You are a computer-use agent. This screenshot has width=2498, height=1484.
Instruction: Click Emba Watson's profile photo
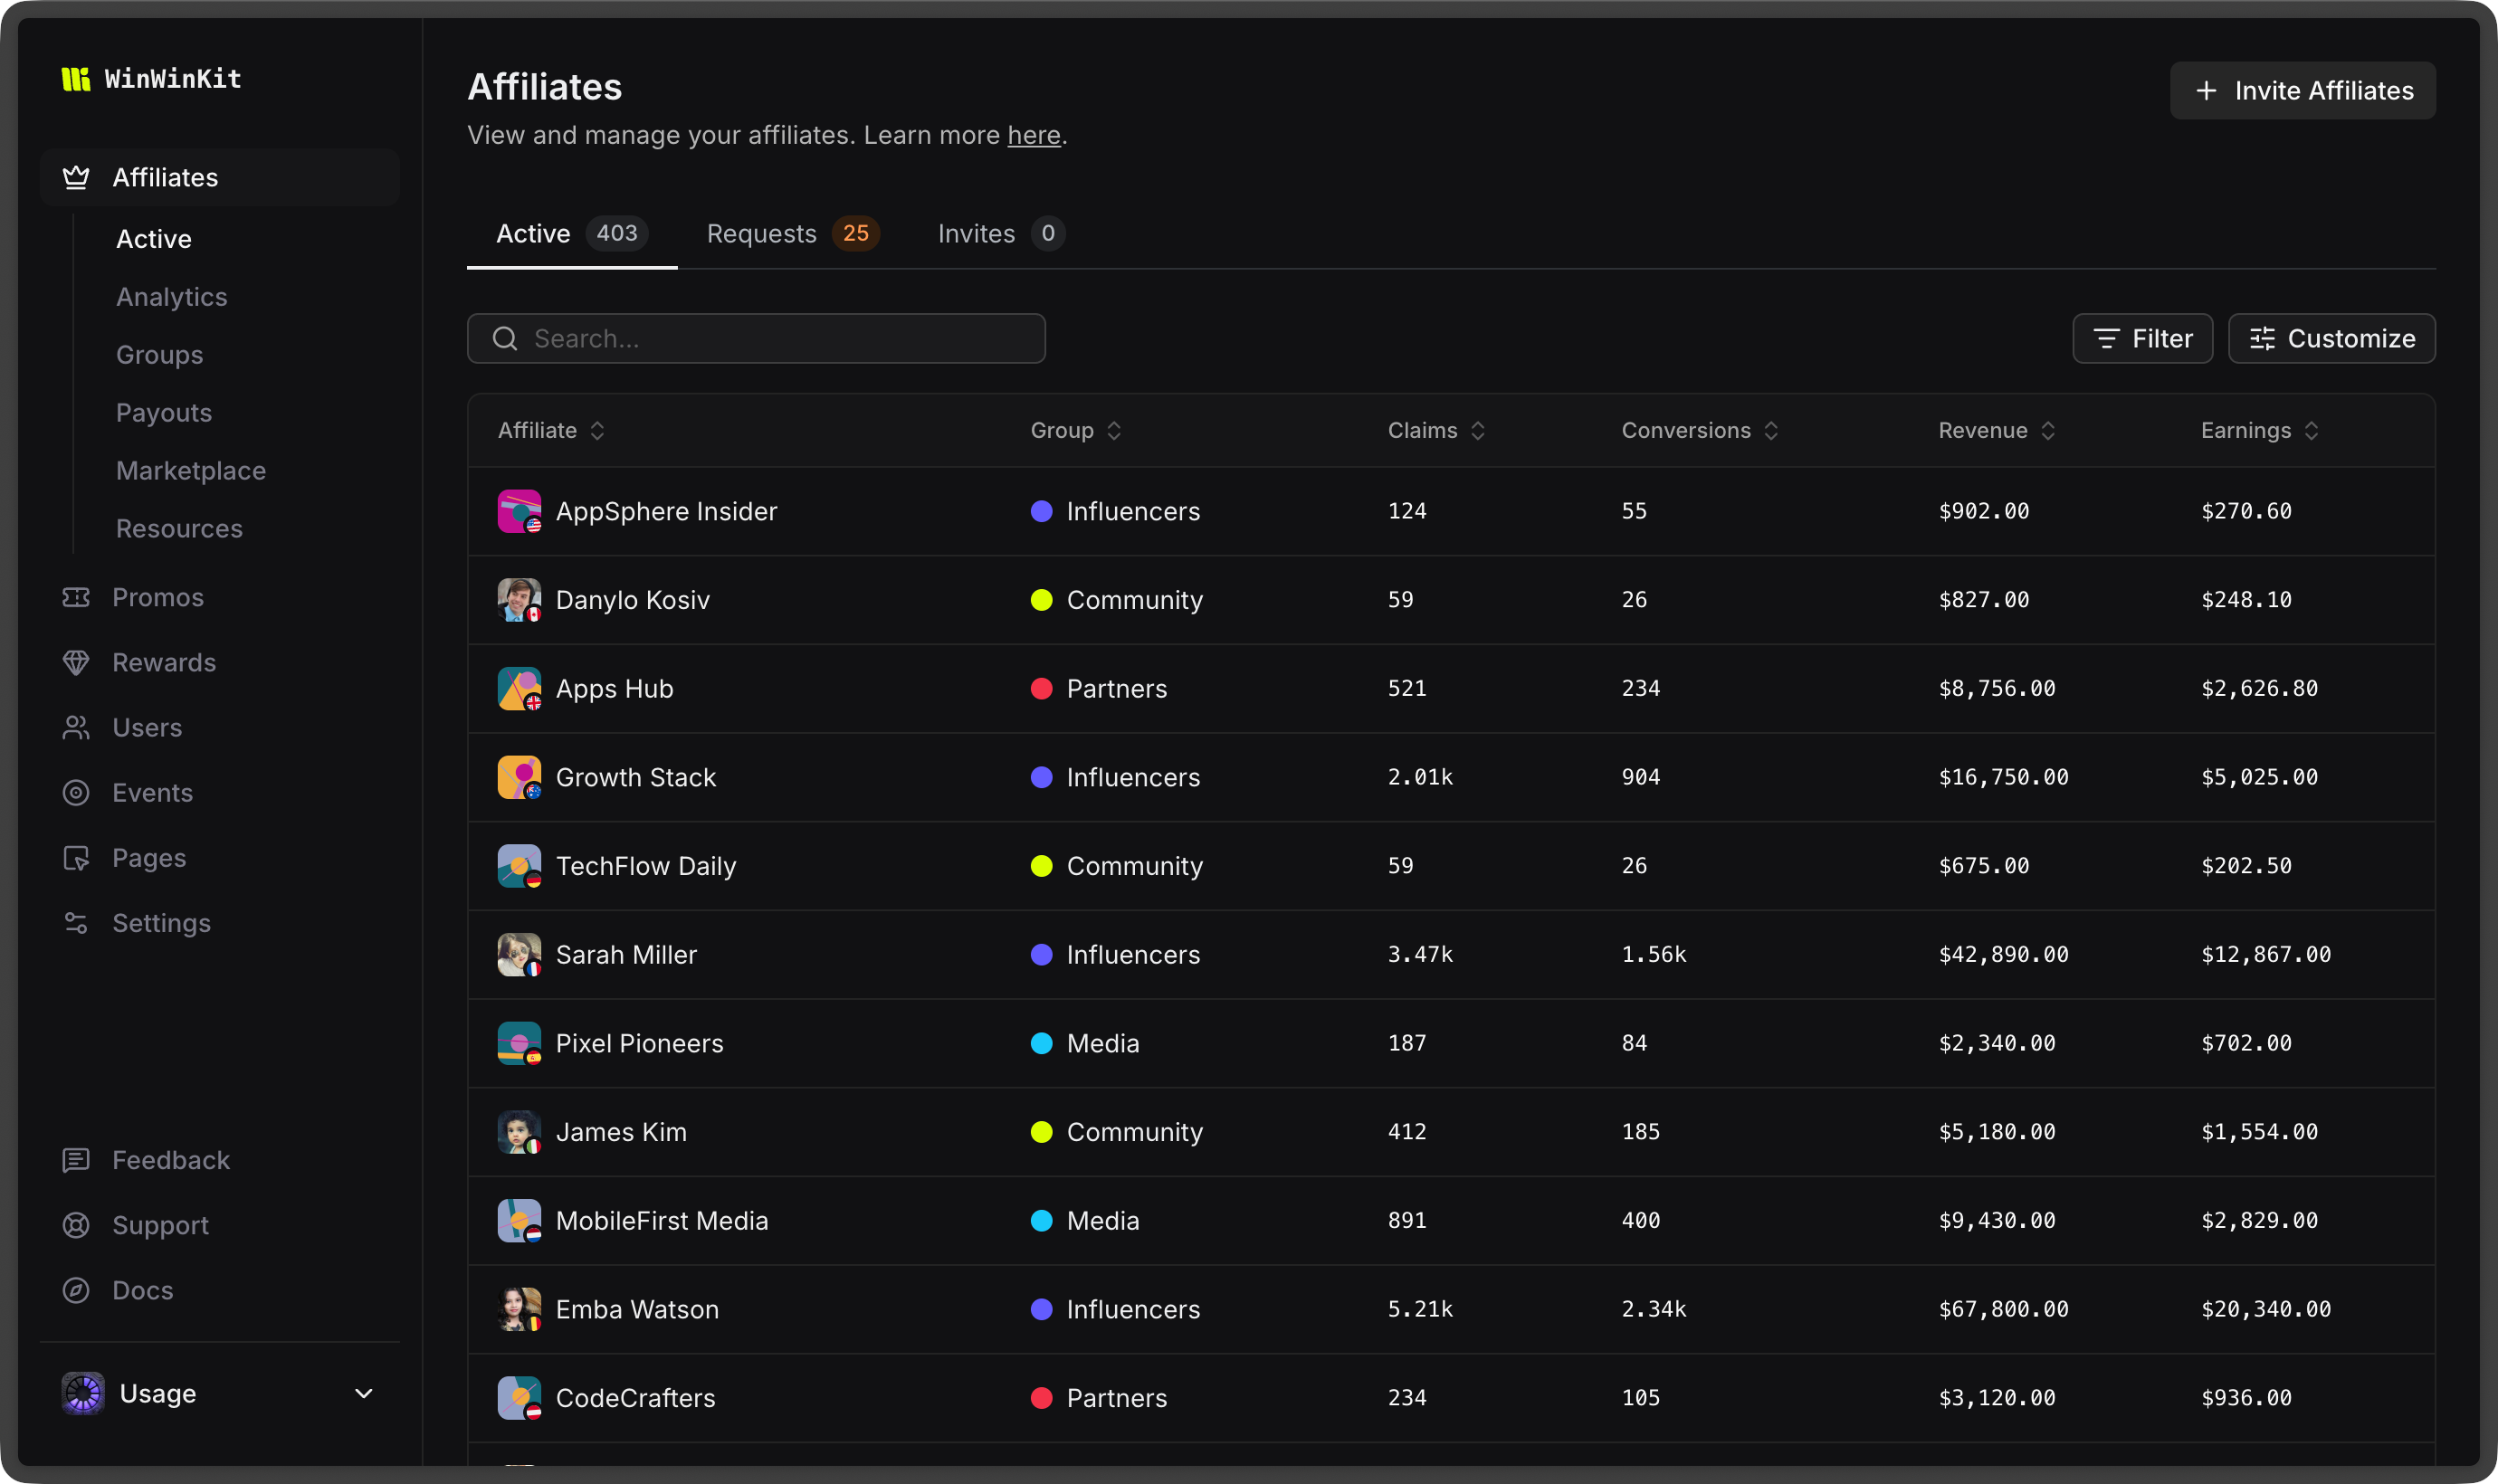click(x=519, y=1309)
